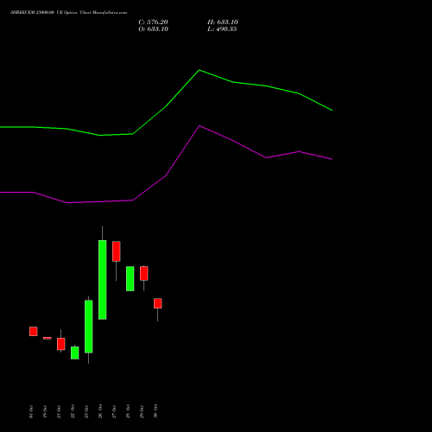Click the green candle above 28 Oct
This screenshot has width=432, height=432.
tap(130, 278)
